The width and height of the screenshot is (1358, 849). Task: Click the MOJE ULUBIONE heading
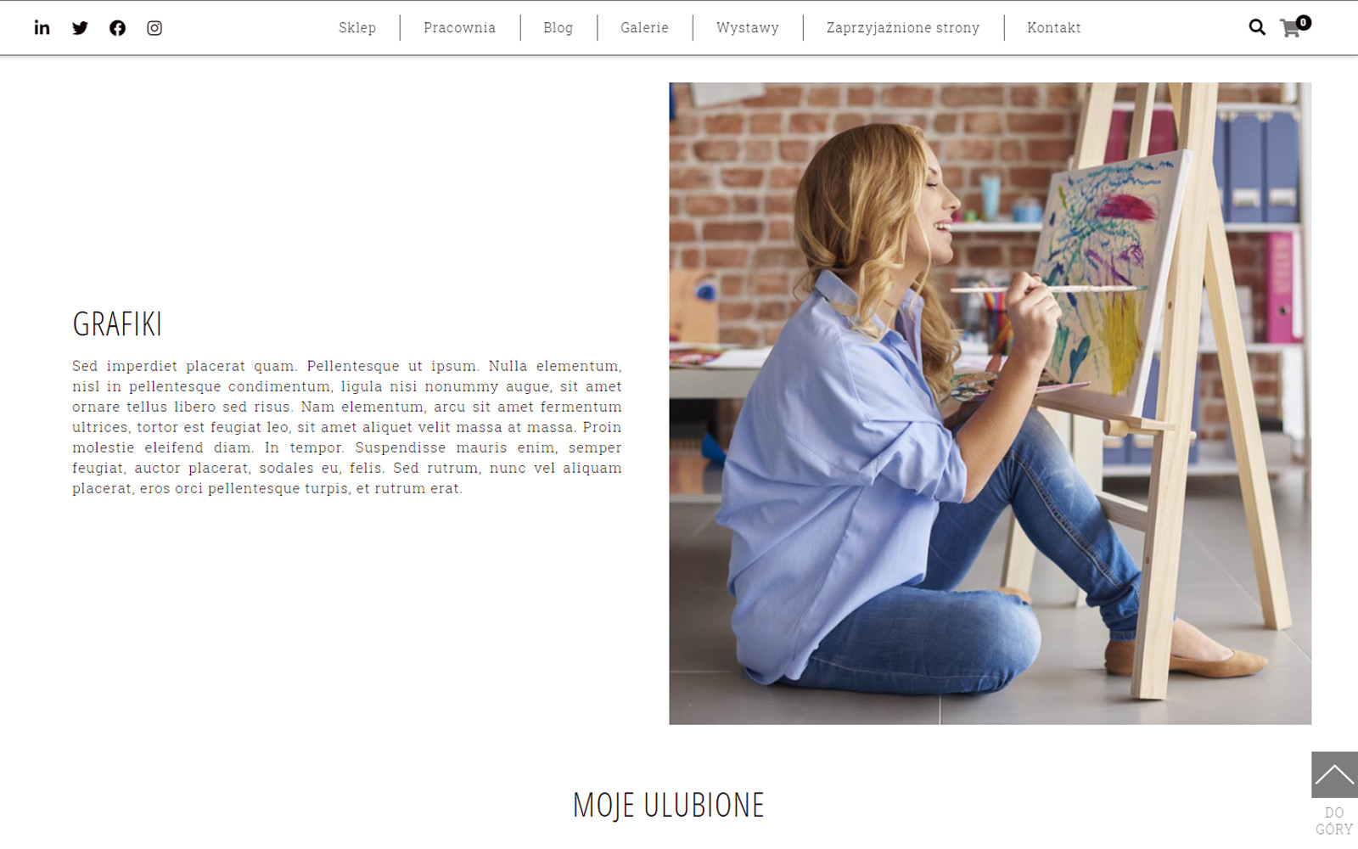(x=669, y=805)
